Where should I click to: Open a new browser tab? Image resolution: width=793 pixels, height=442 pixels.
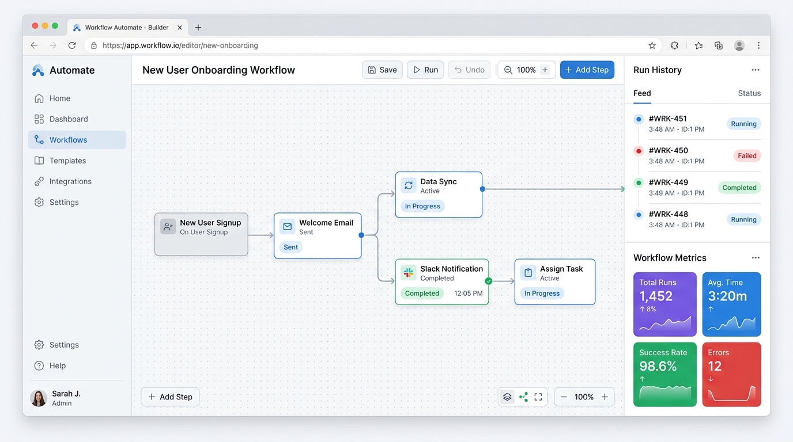198,28
